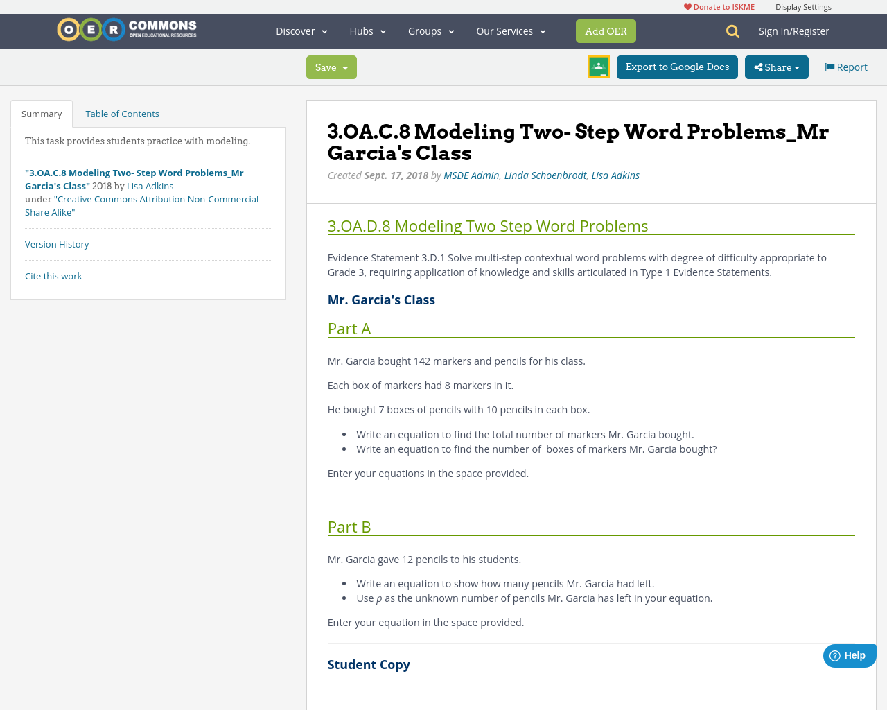Click Cite this work

click(53, 275)
